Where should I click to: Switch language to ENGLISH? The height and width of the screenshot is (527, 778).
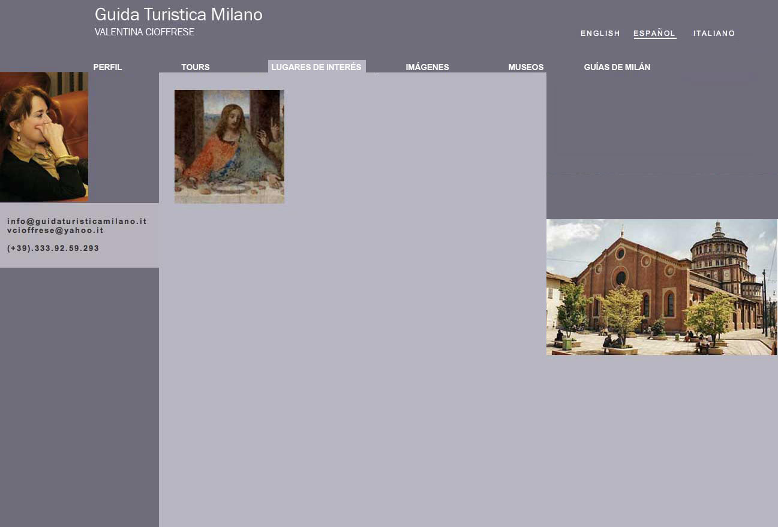(600, 34)
